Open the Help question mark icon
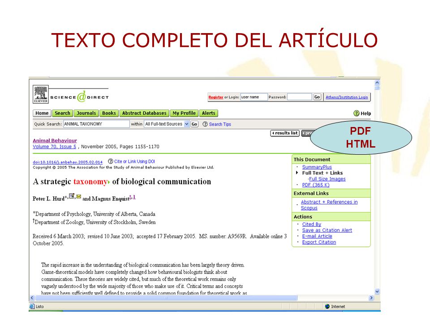The height and width of the screenshot is (322, 430). (356, 113)
